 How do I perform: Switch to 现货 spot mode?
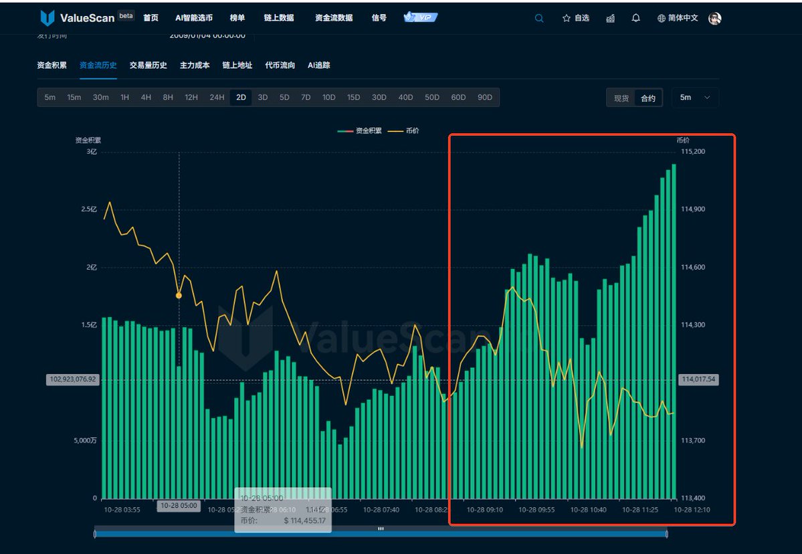coord(621,98)
